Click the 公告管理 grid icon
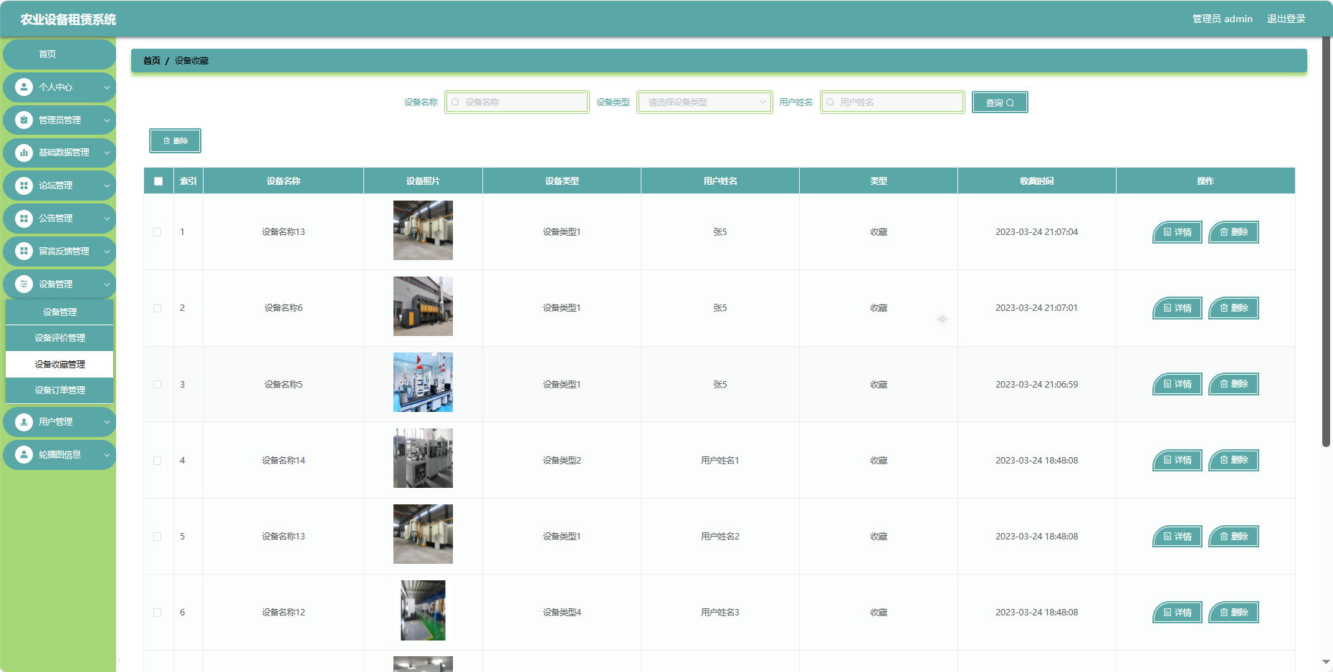 pyautogui.click(x=24, y=219)
